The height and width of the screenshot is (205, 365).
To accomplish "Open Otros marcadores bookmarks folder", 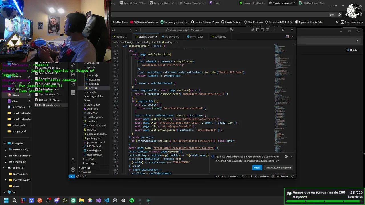I will (x=352, y=22).
